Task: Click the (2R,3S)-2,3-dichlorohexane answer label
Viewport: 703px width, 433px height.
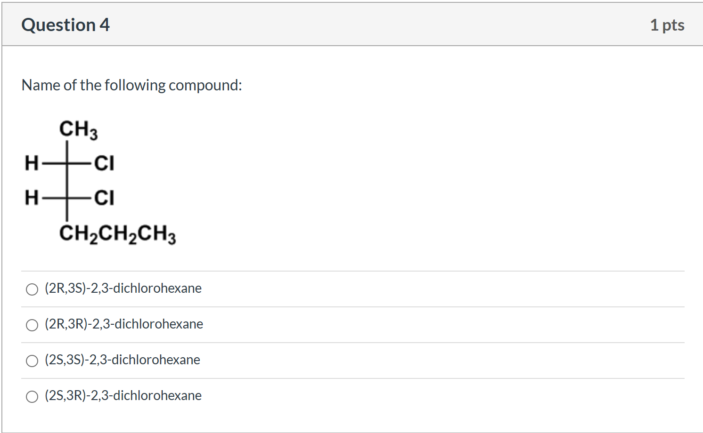Action: pyautogui.click(x=123, y=289)
